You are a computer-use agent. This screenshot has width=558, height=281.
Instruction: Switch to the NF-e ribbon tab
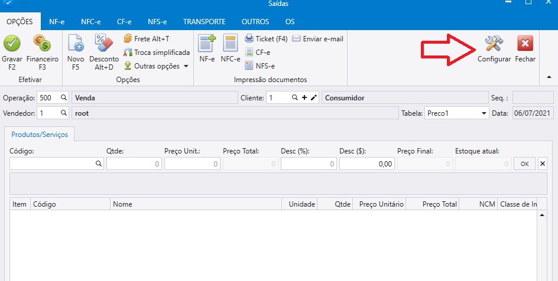(x=57, y=22)
